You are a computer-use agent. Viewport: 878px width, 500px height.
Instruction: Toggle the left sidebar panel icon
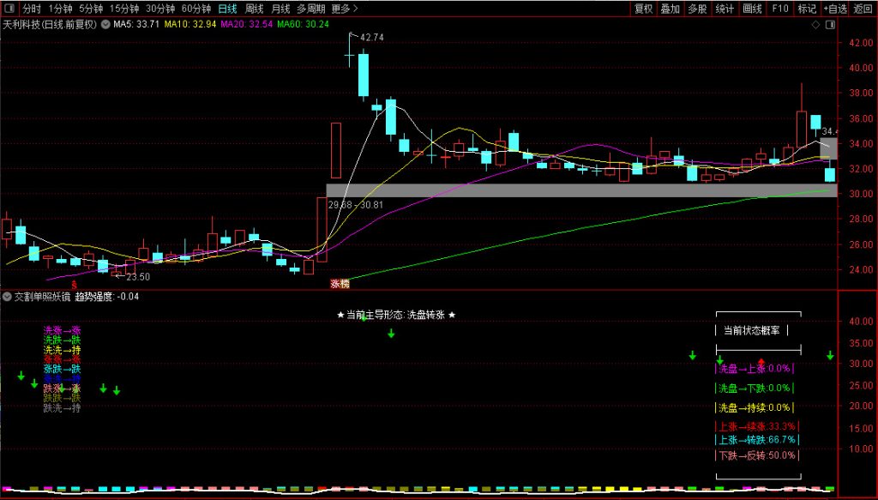[x=9, y=9]
